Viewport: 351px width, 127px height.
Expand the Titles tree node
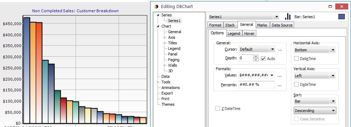pos(165,43)
